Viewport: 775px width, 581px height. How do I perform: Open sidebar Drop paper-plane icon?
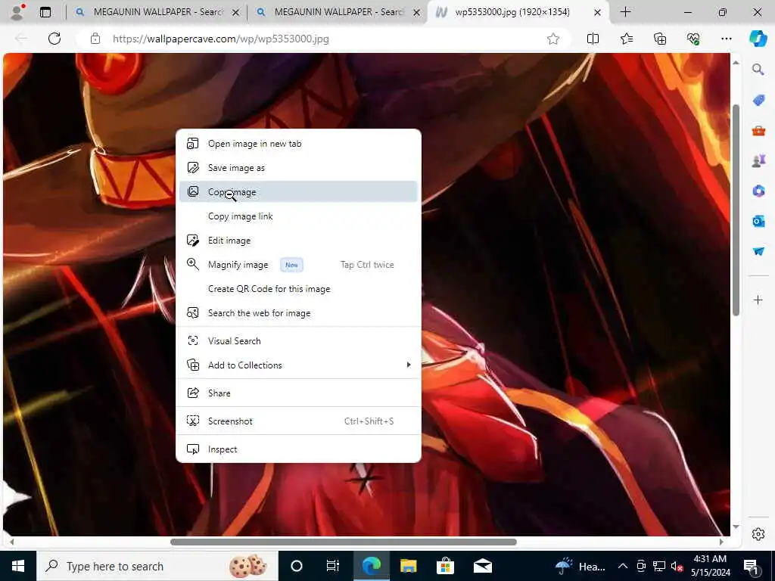point(758,251)
